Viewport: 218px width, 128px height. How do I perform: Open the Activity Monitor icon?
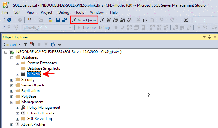click(x=186, y=20)
